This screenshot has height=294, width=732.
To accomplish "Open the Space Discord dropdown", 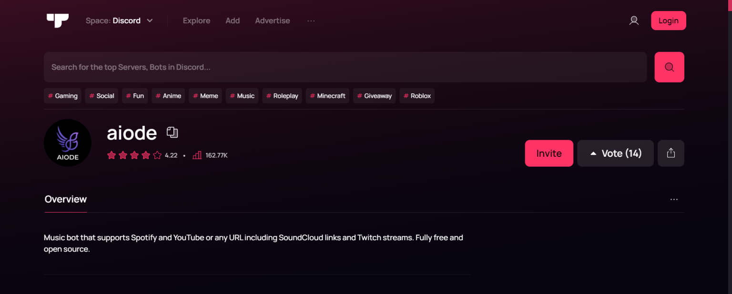I will 119,20.
